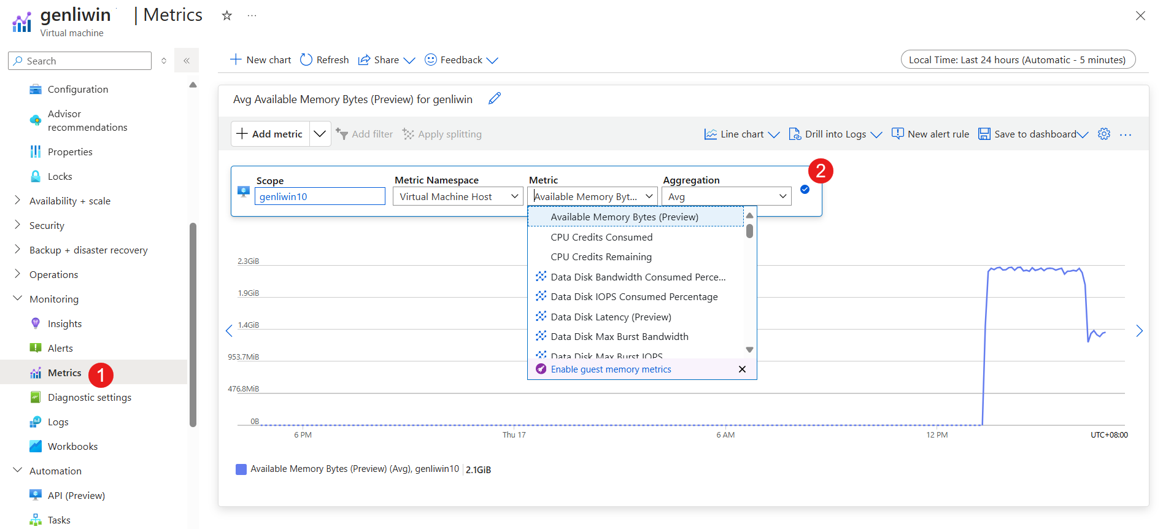Favorite this page with the star icon
The width and height of the screenshot is (1163, 529).
click(227, 16)
